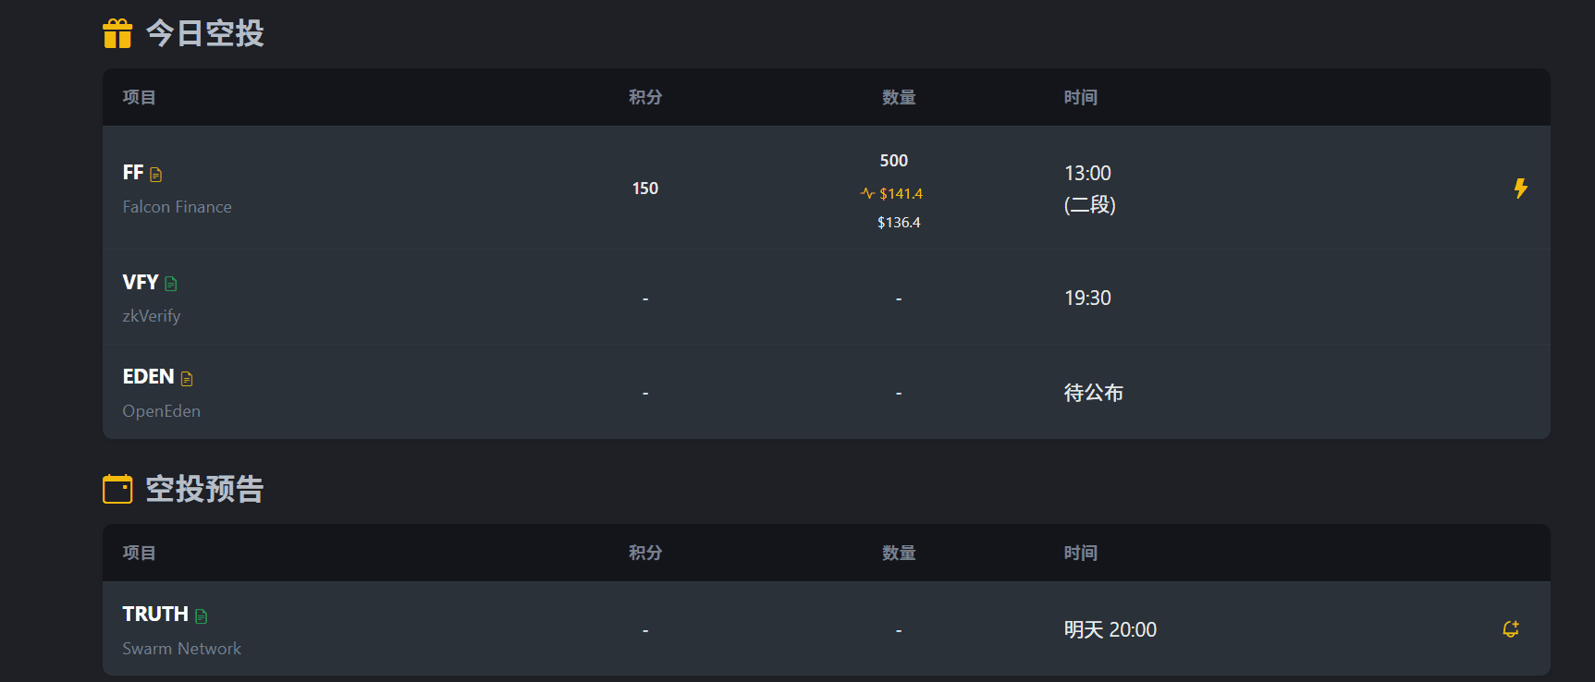Click the document icon next to EDEN
This screenshot has height=682, width=1595.
point(187,378)
